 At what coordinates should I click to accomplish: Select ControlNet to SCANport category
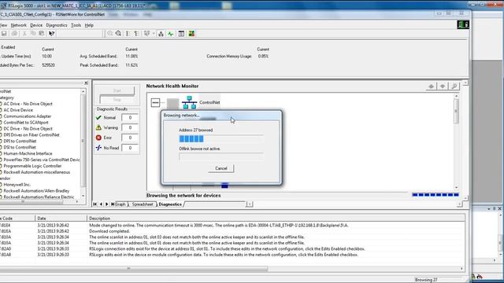click(26, 123)
